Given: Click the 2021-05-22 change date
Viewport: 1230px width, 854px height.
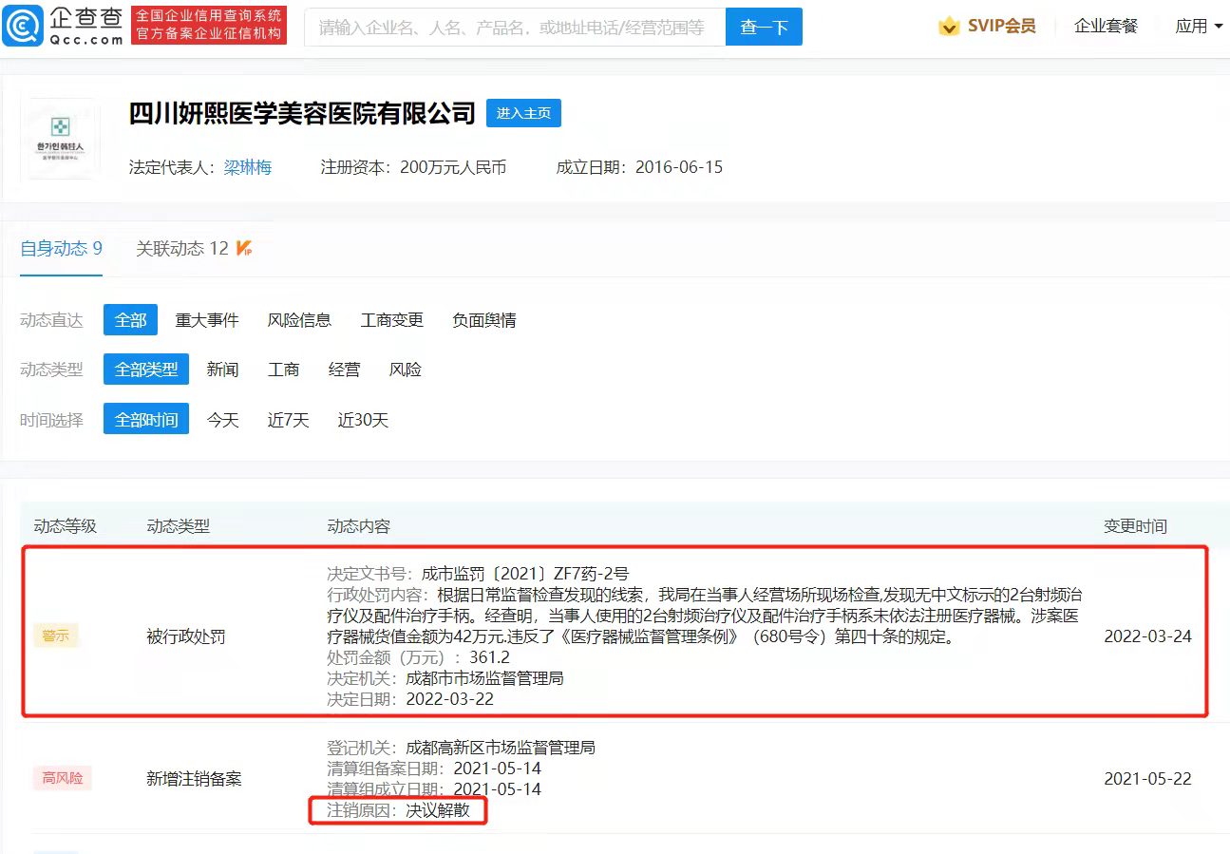Looking at the screenshot, I should (1147, 779).
